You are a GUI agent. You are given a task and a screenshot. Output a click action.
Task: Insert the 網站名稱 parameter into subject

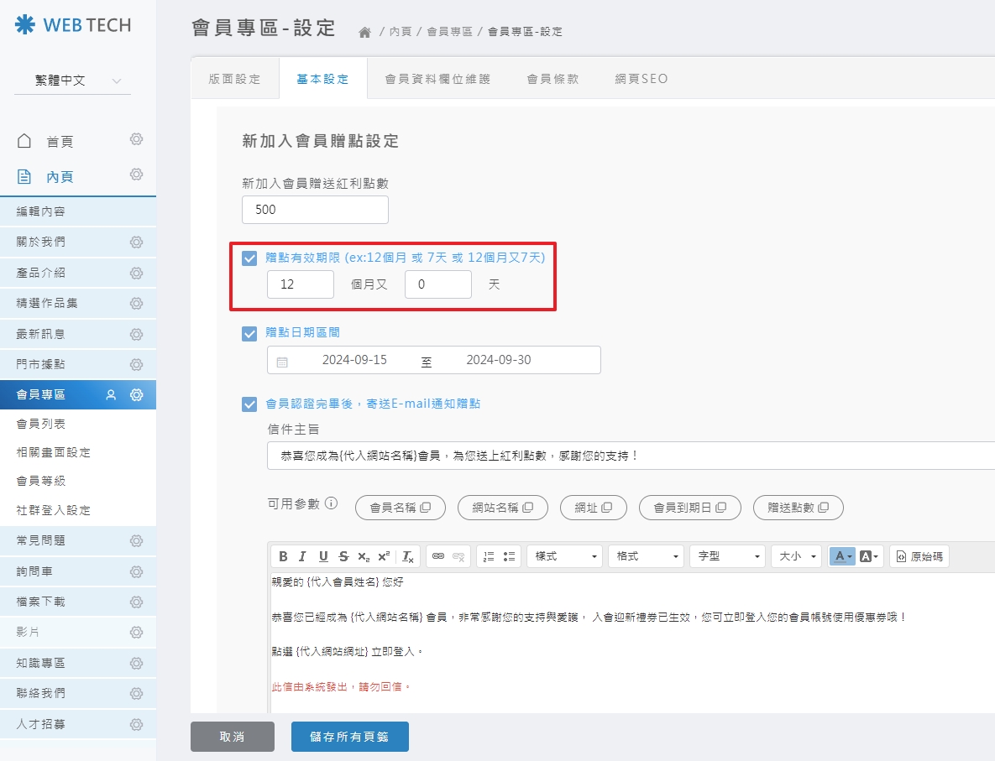pyautogui.click(x=502, y=508)
